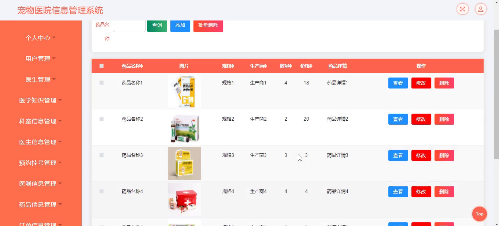This screenshot has height=226, width=499.
Task: Click the 宠物医院信息管理系统 title
Action: pos(60,10)
